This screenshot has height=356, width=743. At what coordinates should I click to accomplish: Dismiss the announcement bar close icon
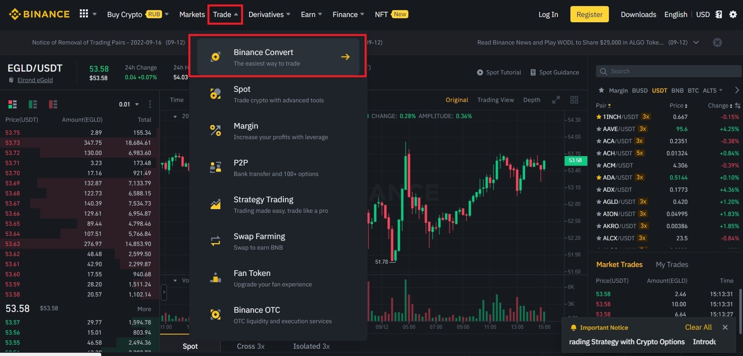click(717, 42)
